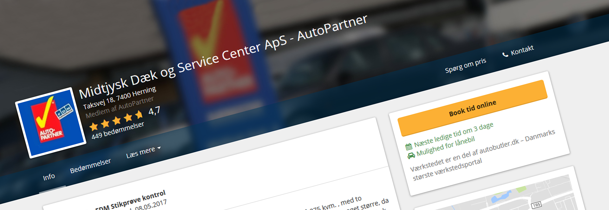609x210 pixels.
Task: Click the Taksvej 18, 7400 Herning address
Action: pyautogui.click(x=119, y=98)
